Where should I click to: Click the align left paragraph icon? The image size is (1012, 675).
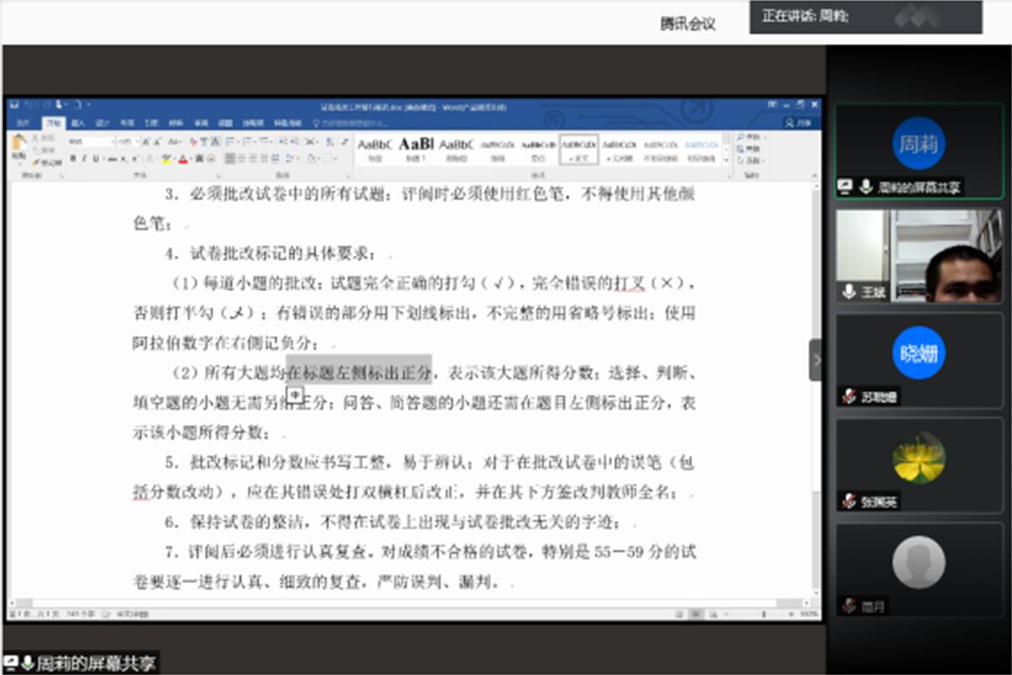(x=229, y=159)
